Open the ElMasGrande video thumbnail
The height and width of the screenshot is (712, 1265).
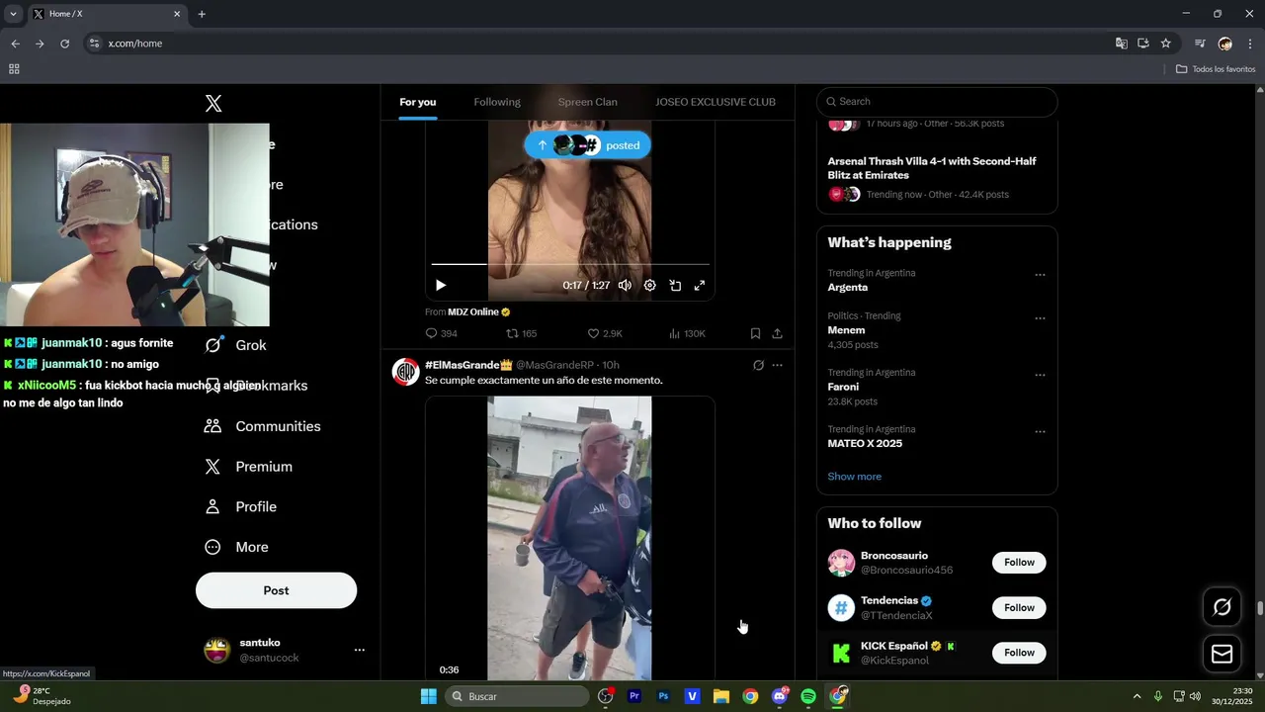570,538
